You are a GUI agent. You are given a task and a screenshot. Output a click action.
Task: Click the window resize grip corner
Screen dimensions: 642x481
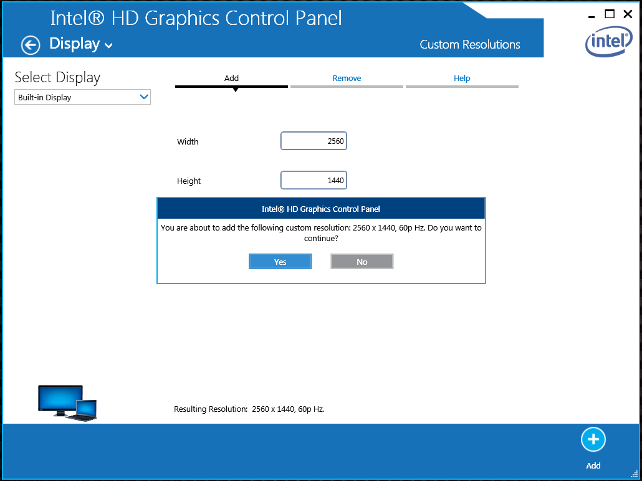point(635,474)
